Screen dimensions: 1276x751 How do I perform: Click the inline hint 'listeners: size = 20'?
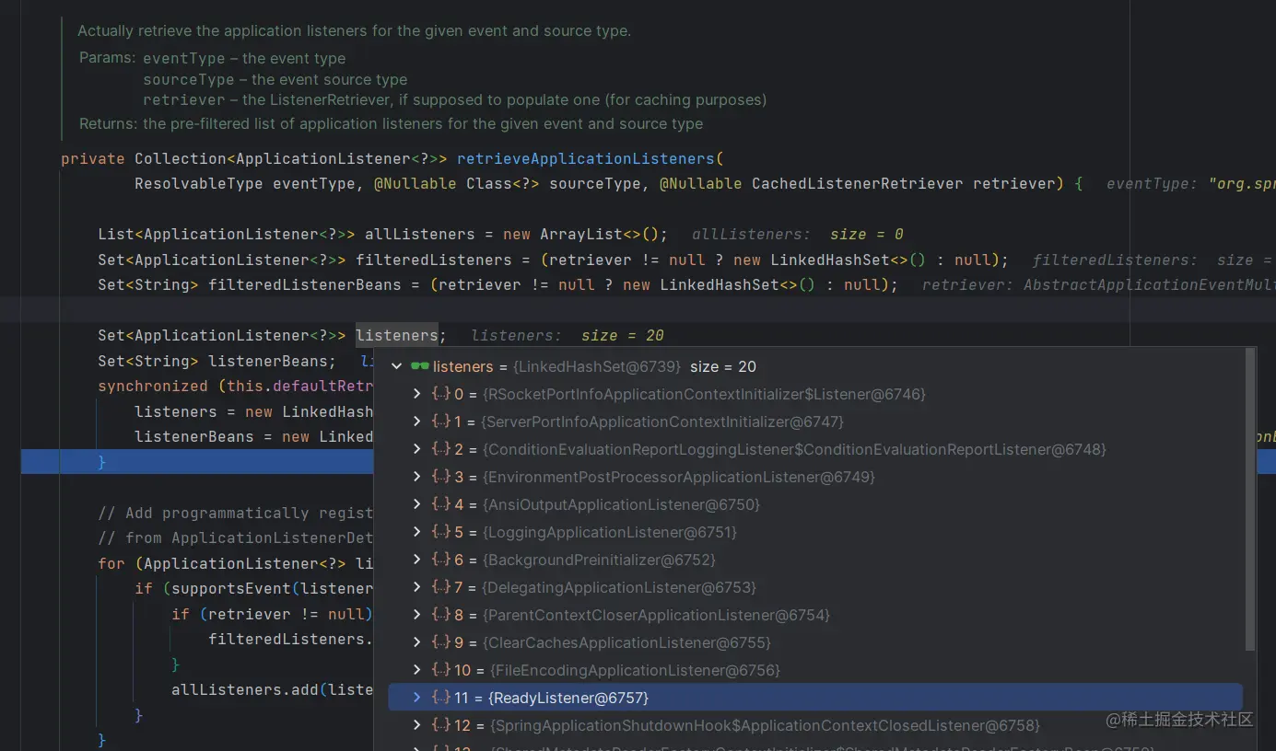[x=568, y=335]
